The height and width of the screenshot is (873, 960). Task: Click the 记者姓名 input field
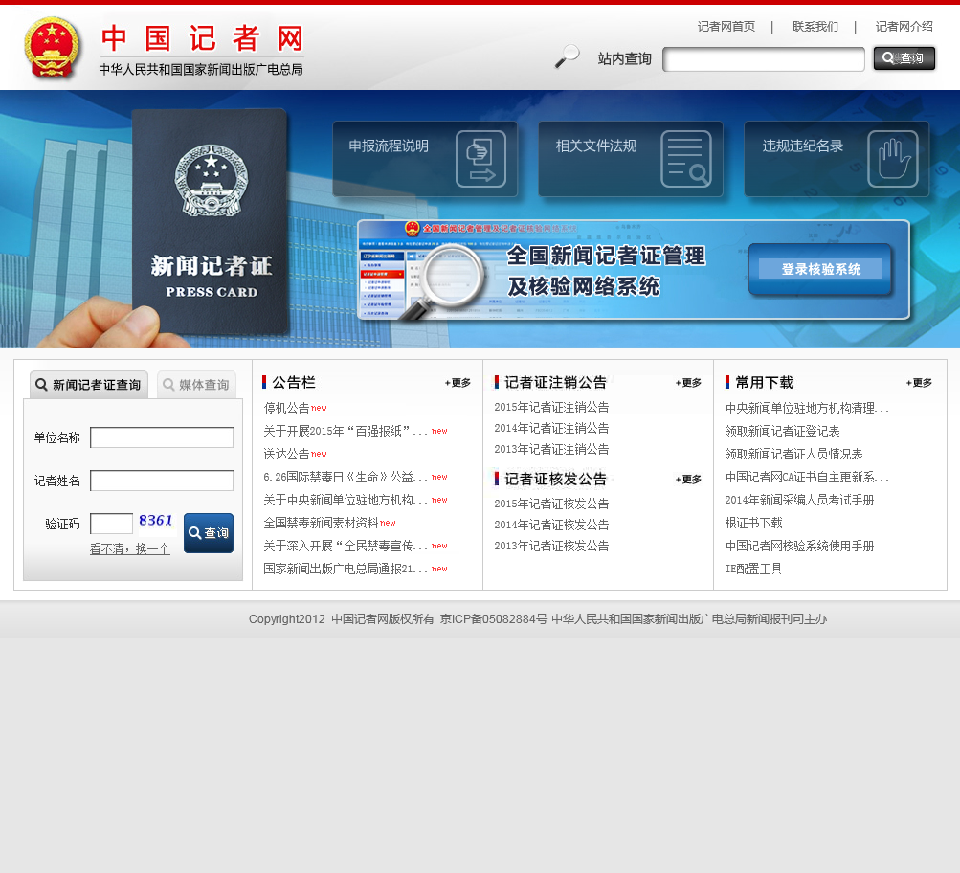(x=162, y=480)
